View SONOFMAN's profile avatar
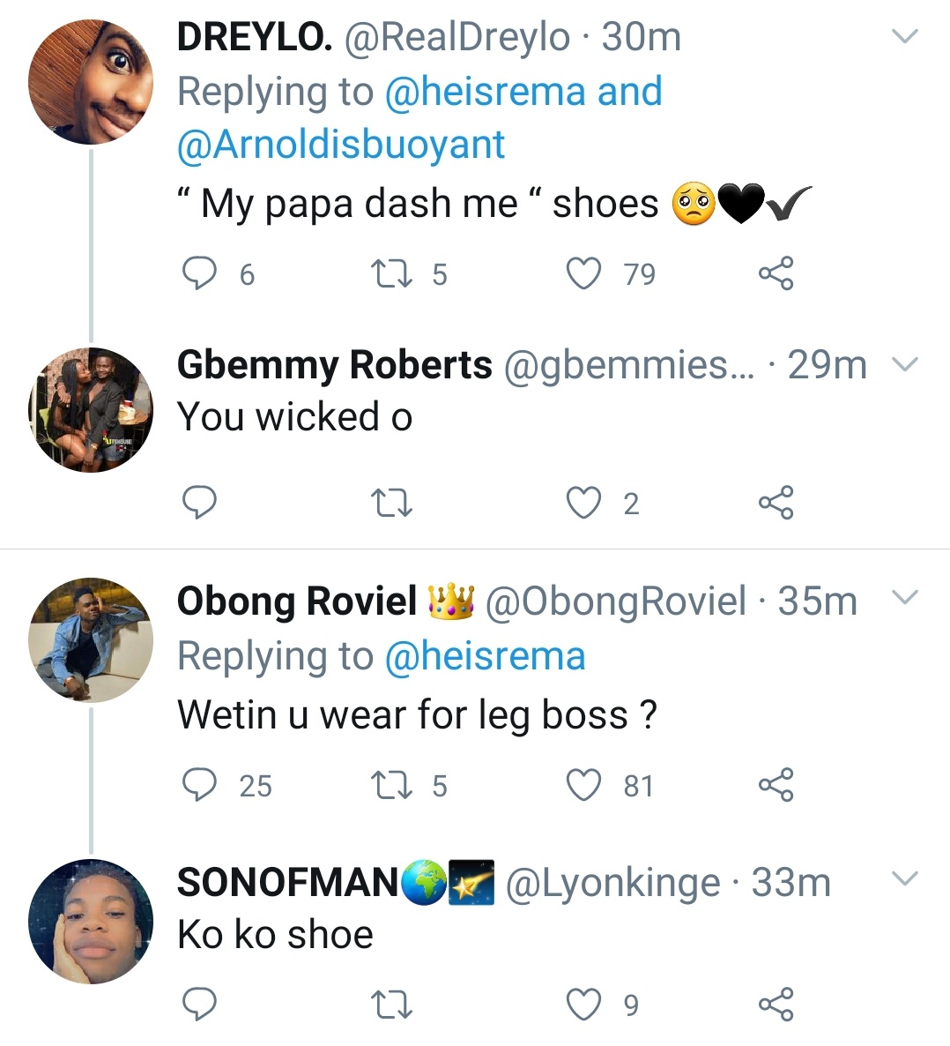 pyautogui.click(x=91, y=921)
